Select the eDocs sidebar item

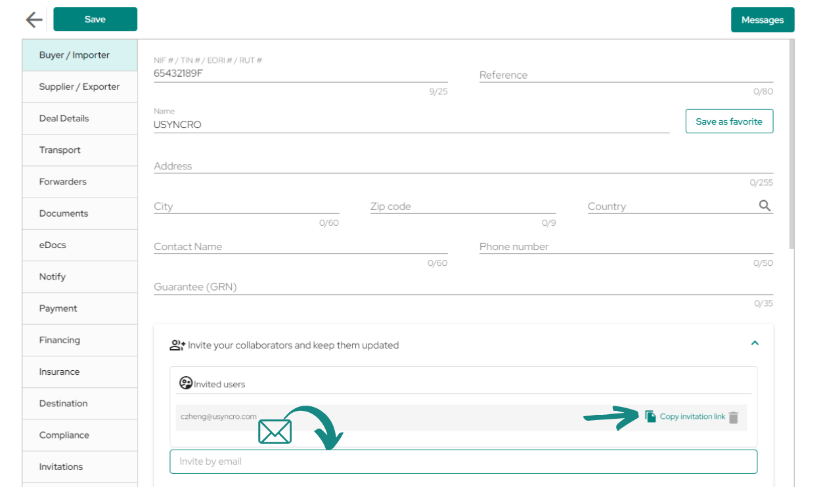click(x=79, y=245)
